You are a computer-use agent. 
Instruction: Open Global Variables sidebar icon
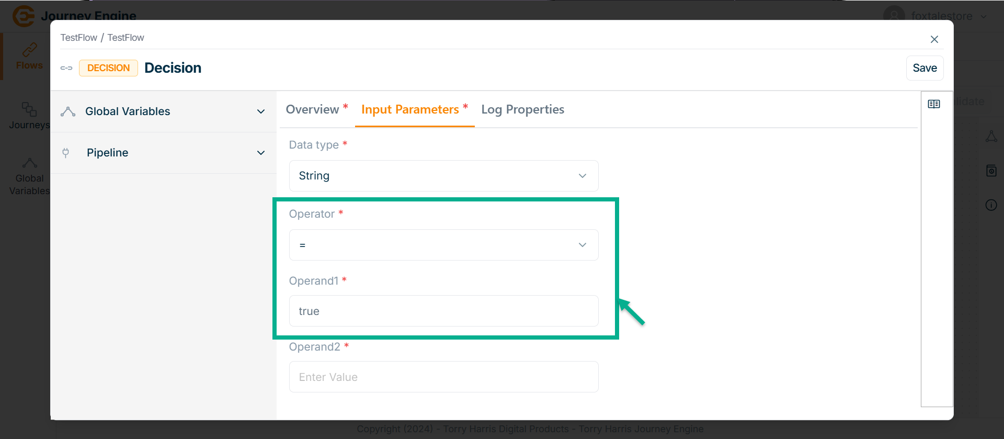[29, 163]
